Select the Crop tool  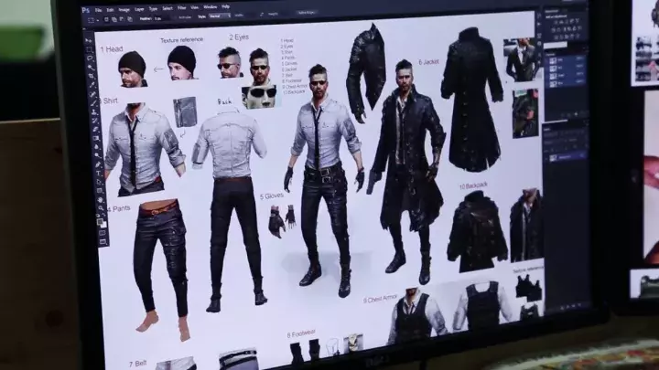(x=92, y=76)
